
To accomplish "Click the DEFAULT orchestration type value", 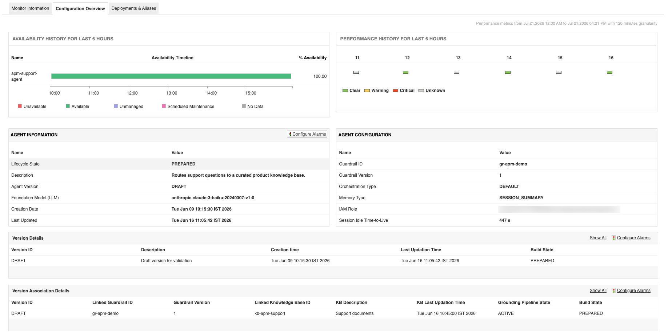I will pos(509,187).
